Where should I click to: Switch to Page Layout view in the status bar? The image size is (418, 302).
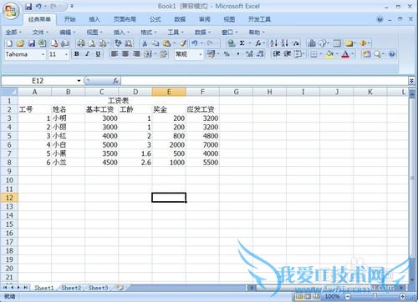pyautogui.click(x=308, y=296)
